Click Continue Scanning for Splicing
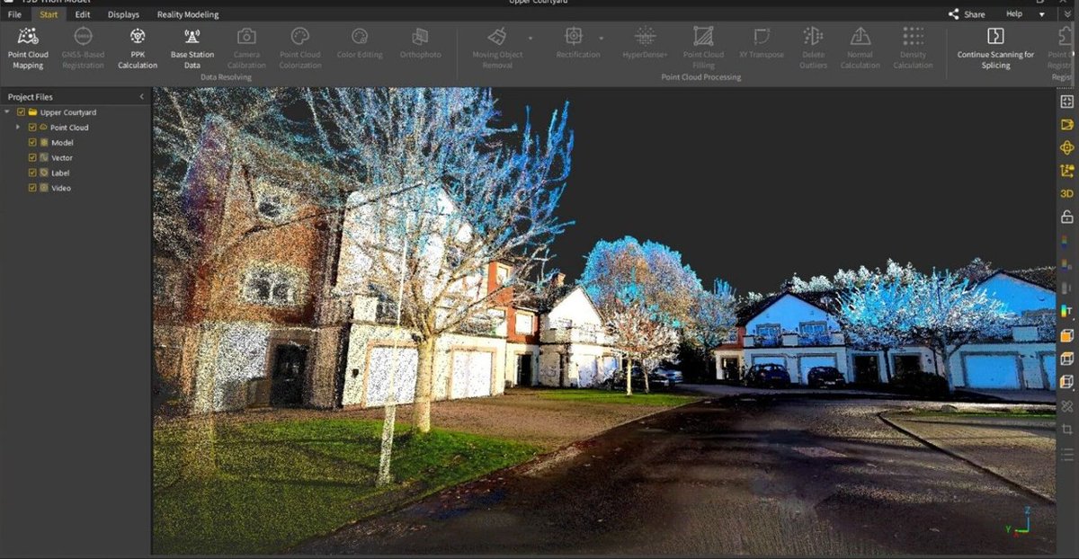 [995, 48]
